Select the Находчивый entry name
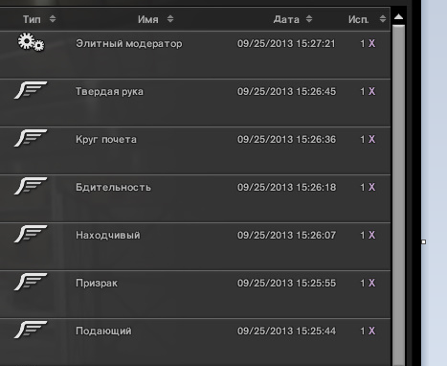The image size is (447, 366). click(108, 236)
